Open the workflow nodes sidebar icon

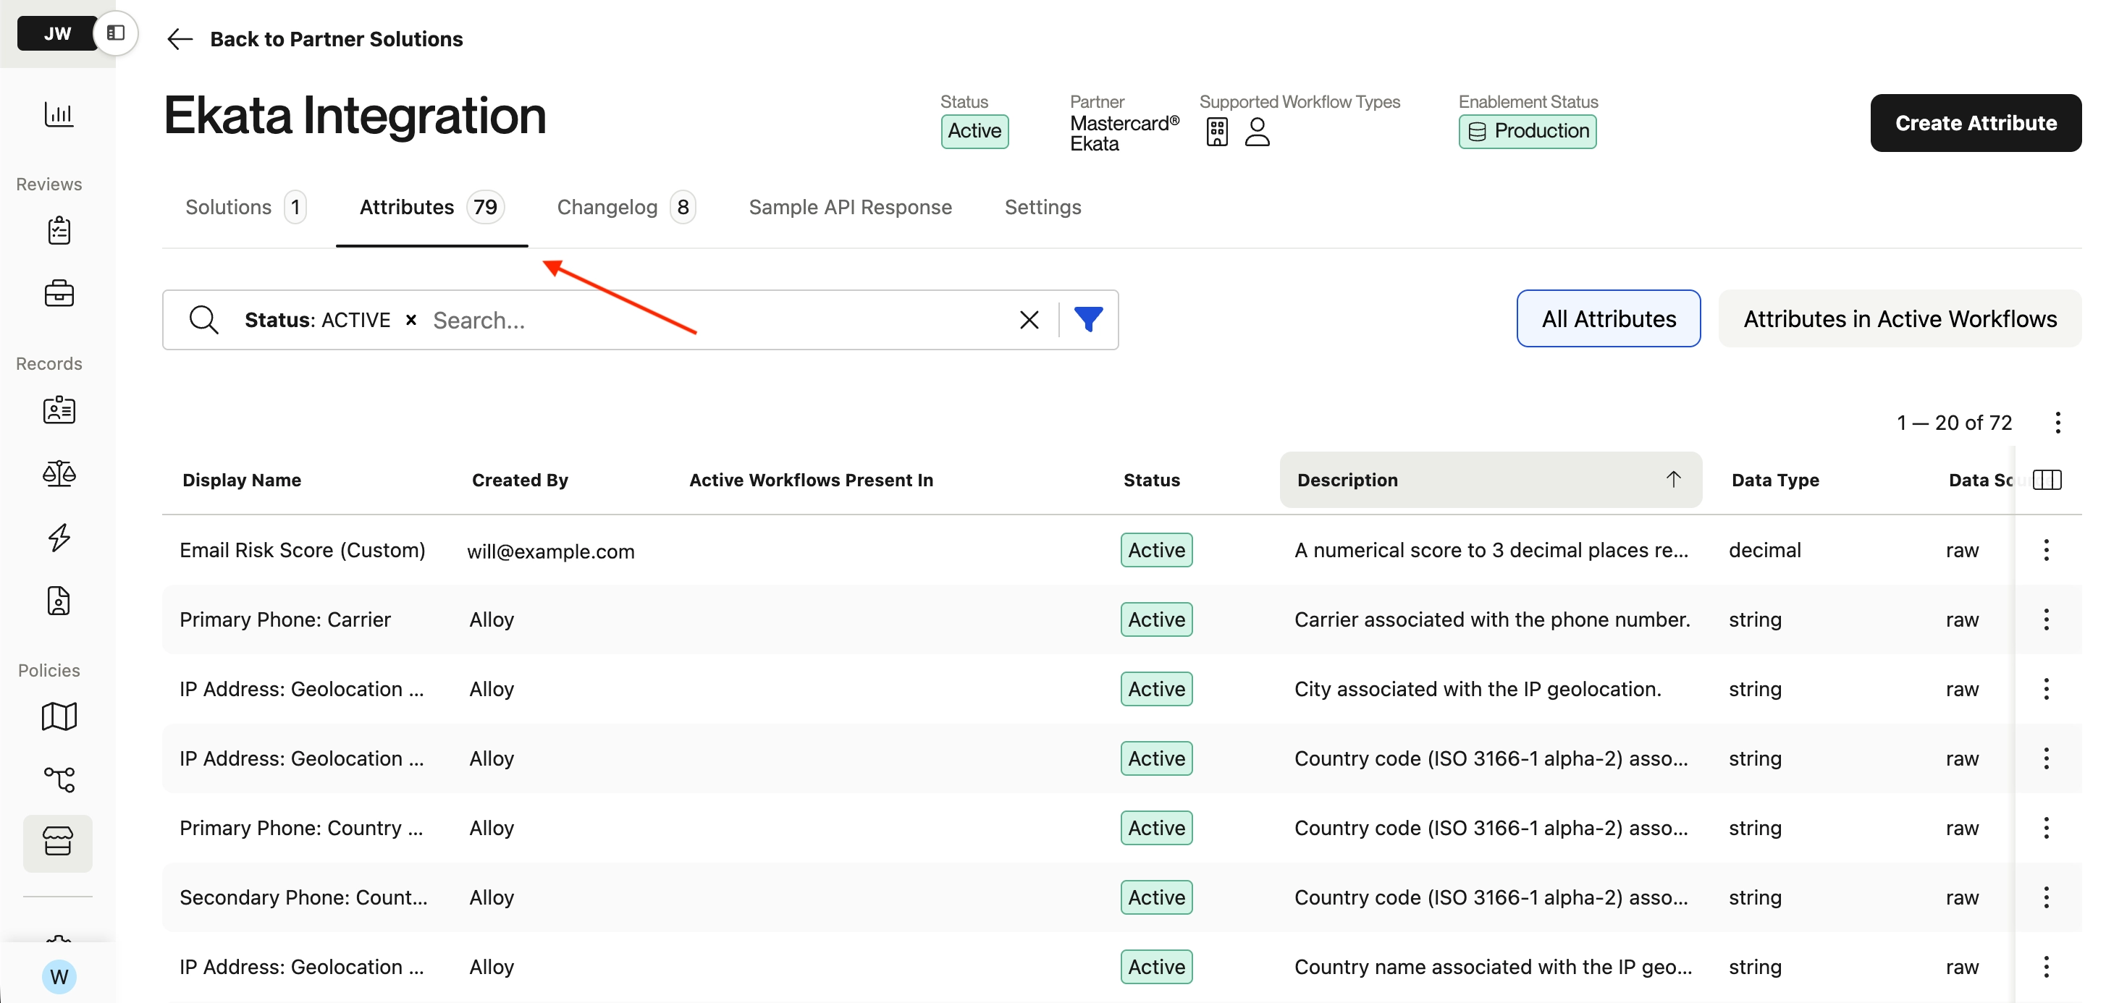pos(59,779)
